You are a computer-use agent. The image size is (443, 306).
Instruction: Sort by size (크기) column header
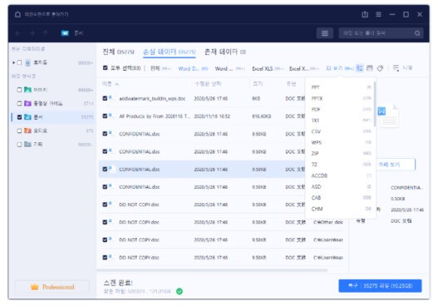258,84
